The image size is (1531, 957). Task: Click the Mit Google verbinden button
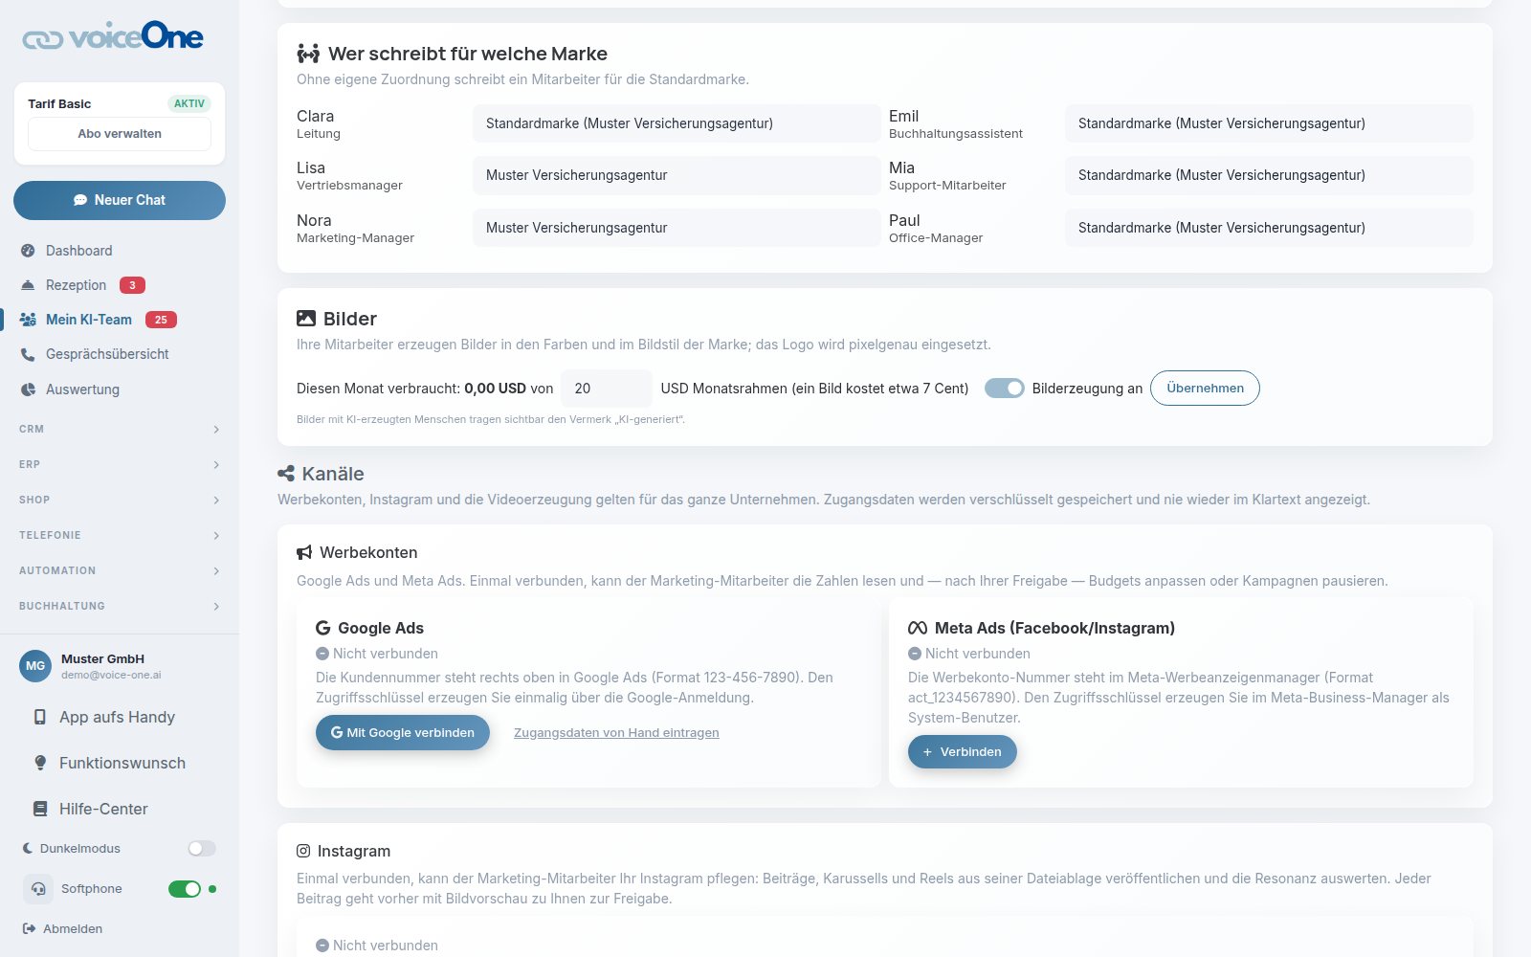click(403, 733)
